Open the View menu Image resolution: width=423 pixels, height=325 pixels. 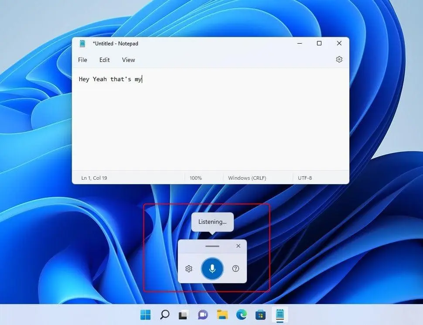pos(128,60)
